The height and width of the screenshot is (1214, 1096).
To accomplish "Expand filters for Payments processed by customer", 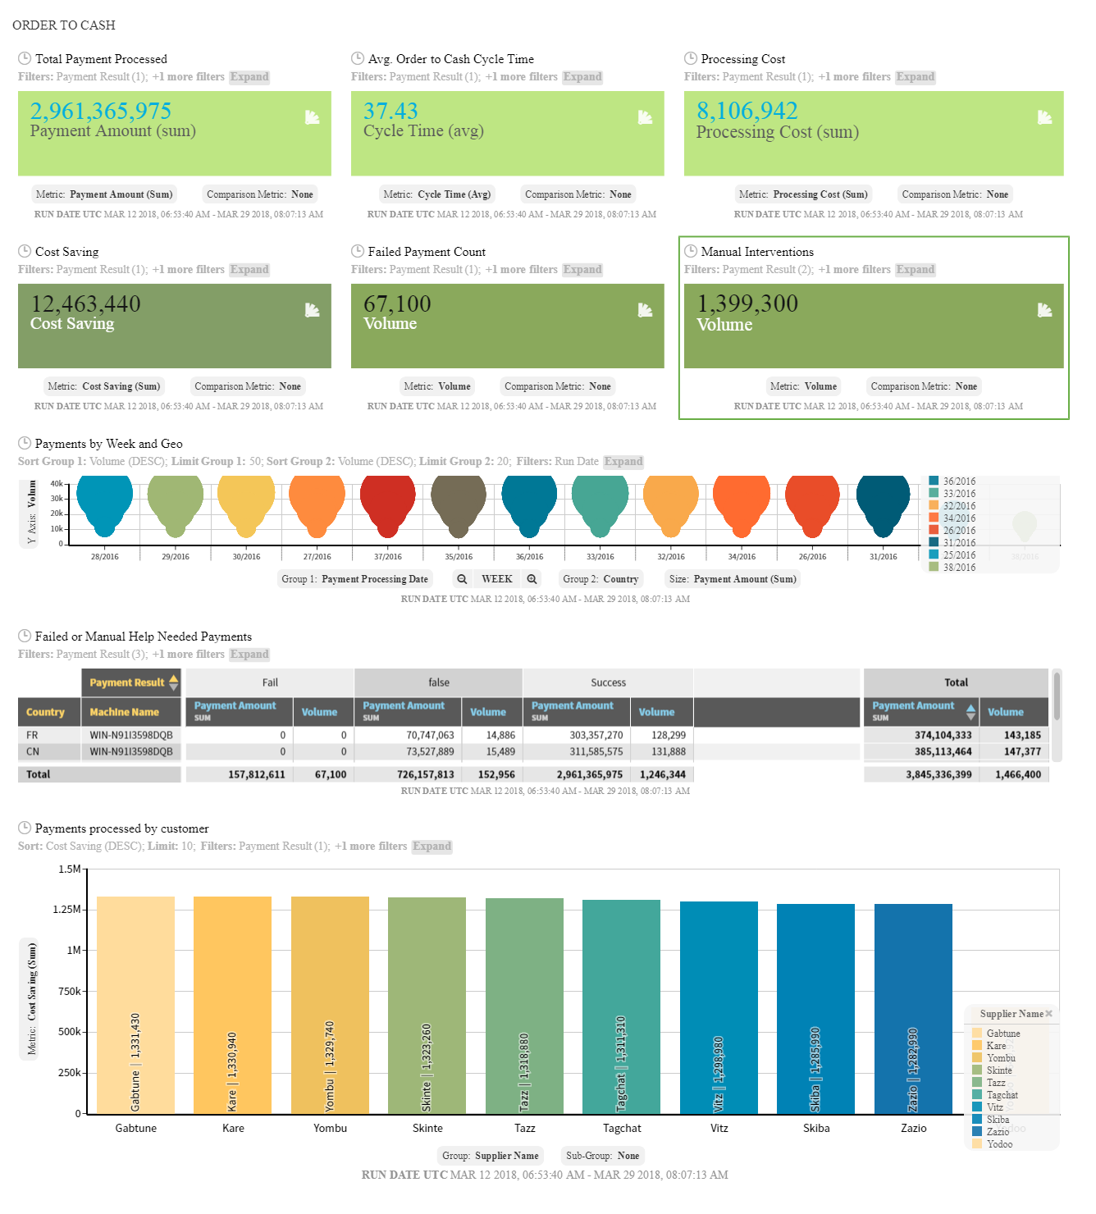I will [x=432, y=847].
